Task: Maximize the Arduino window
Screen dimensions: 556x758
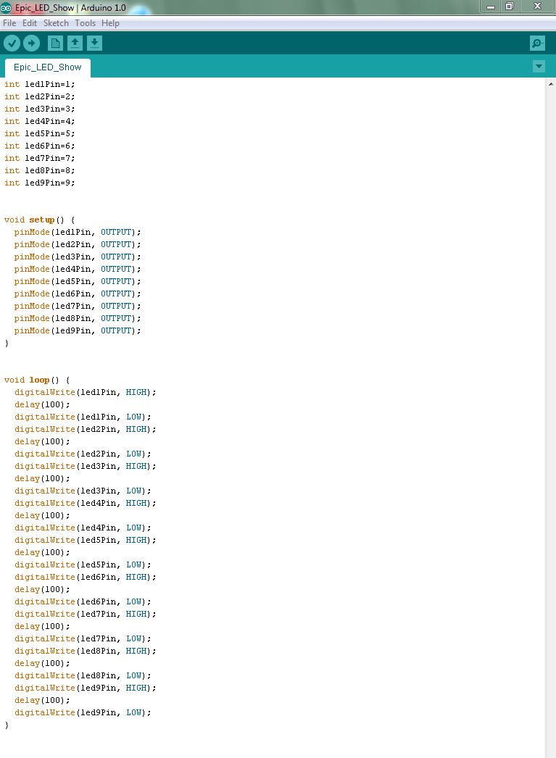Action: click(509, 7)
